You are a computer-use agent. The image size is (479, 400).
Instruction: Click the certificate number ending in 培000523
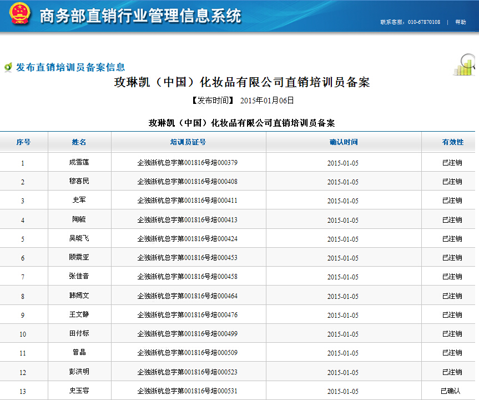pyautogui.click(x=187, y=372)
